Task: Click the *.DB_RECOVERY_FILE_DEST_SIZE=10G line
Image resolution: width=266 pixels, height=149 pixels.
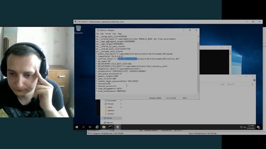Action: coord(113,64)
